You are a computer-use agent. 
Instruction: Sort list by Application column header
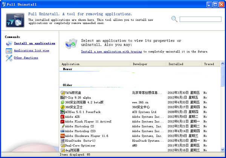tap(95, 64)
